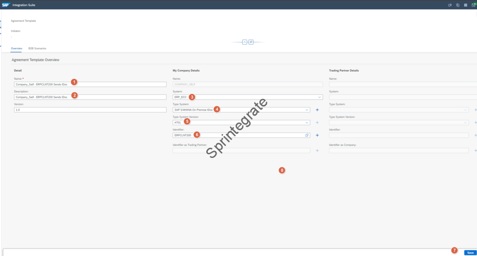The width and height of the screenshot is (477, 256).
Task: Open the feedback icon in top bar
Action: [x=450, y=5]
